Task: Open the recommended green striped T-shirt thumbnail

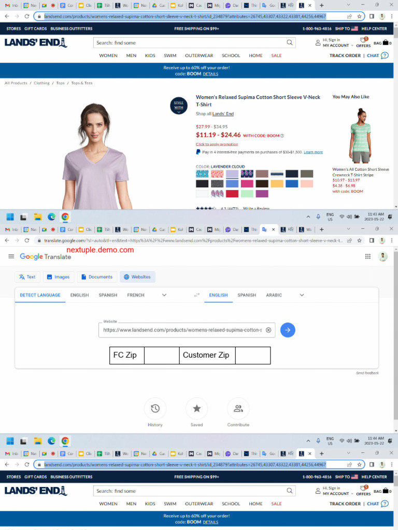Action: pos(361,136)
